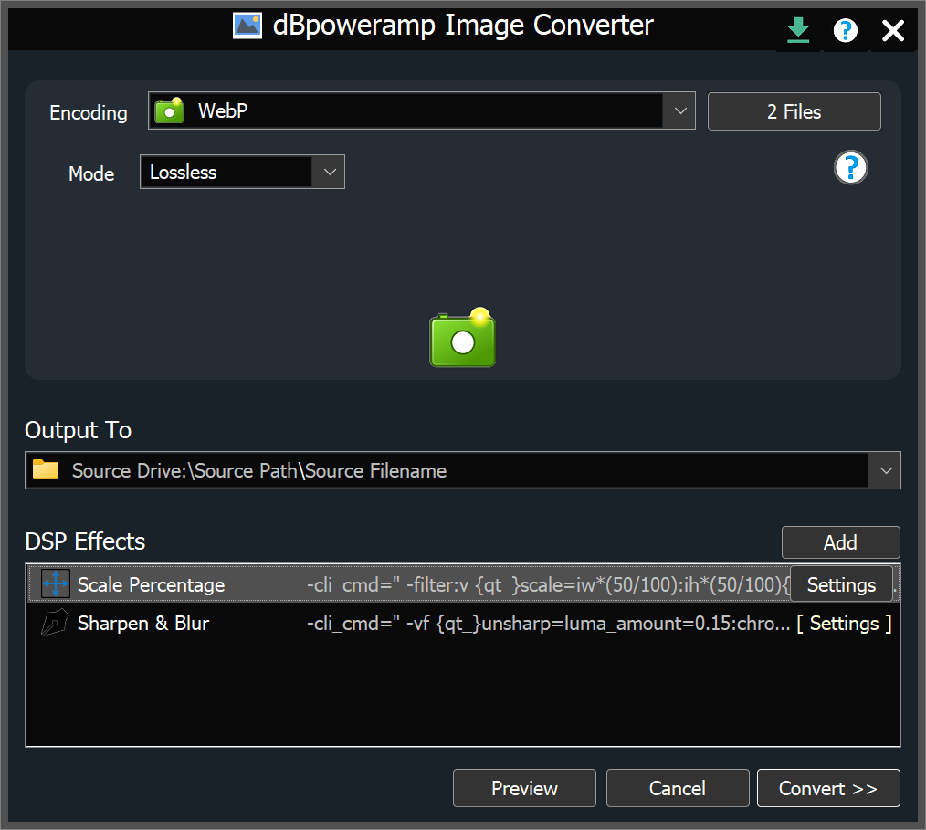Click the 2 Files button
The height and width of the screenshot is (830, 926).
point(794,111)
